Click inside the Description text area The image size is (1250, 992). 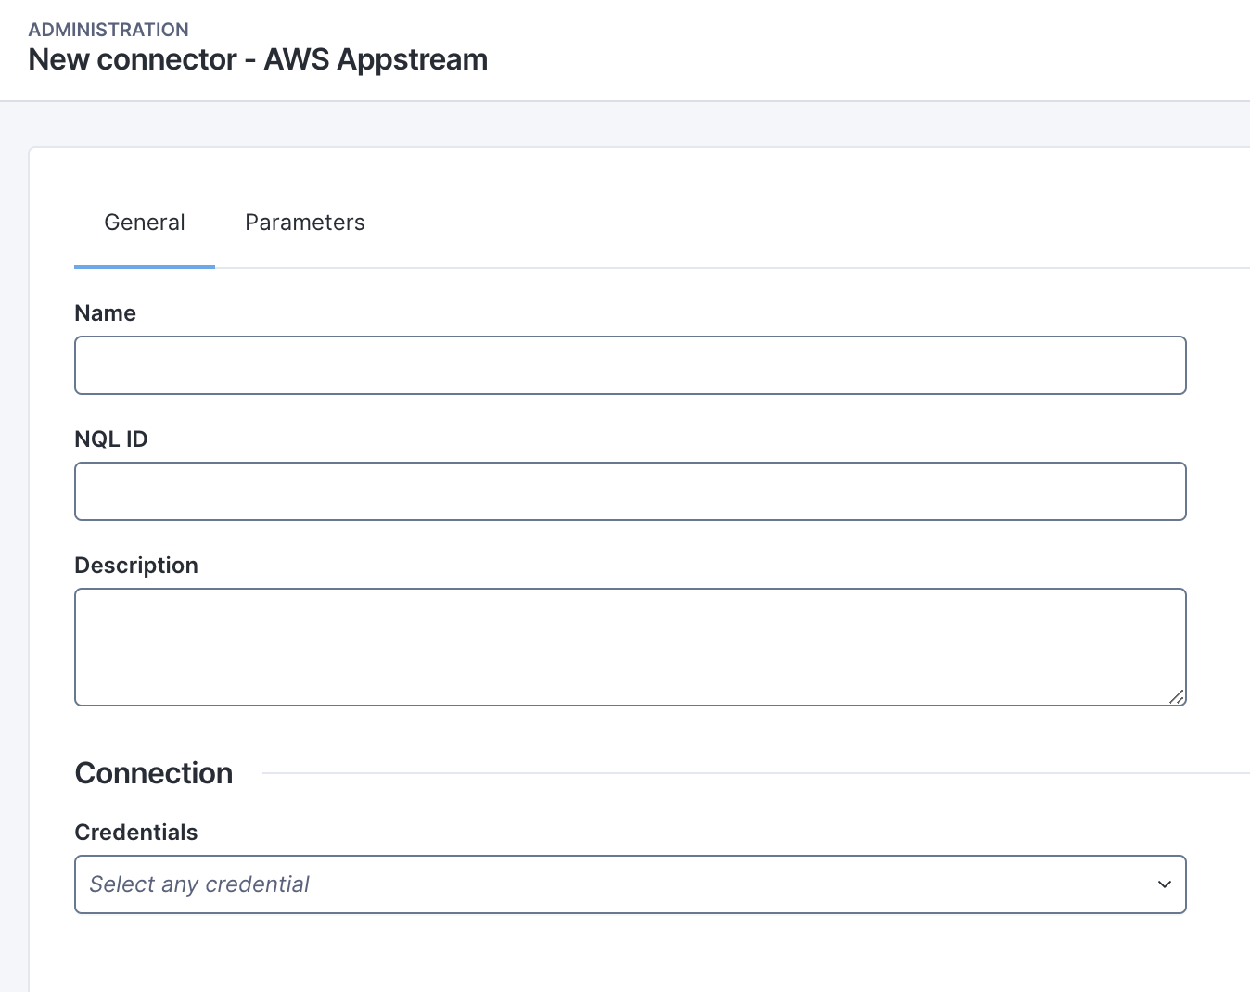point(631,647)
